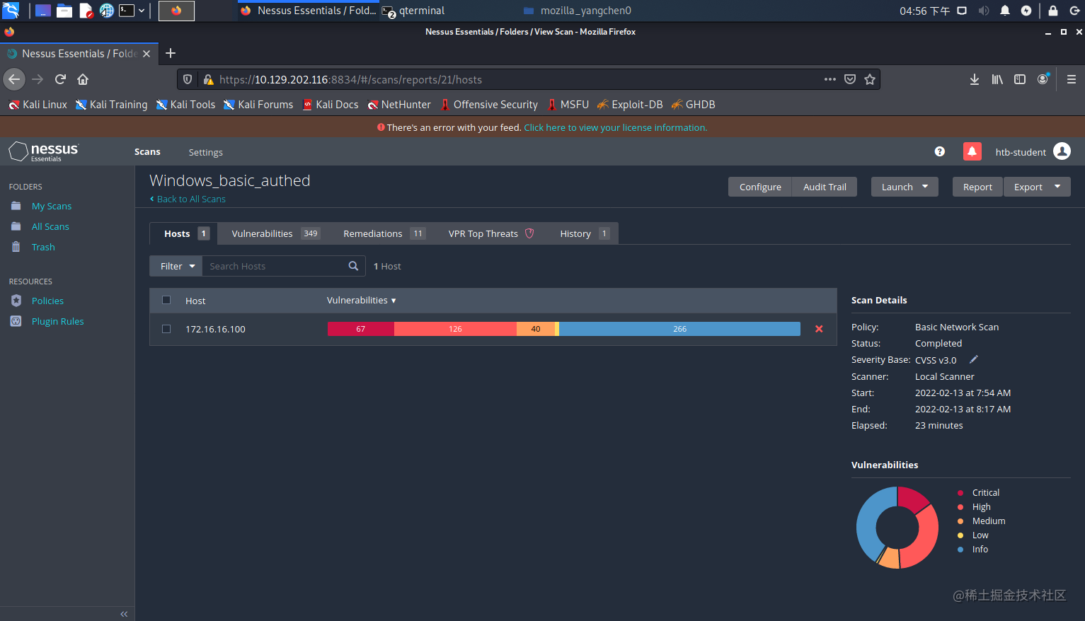Switch to the VPR Top Threats tab
The image size is (1085, 621).
click(490, 233)
